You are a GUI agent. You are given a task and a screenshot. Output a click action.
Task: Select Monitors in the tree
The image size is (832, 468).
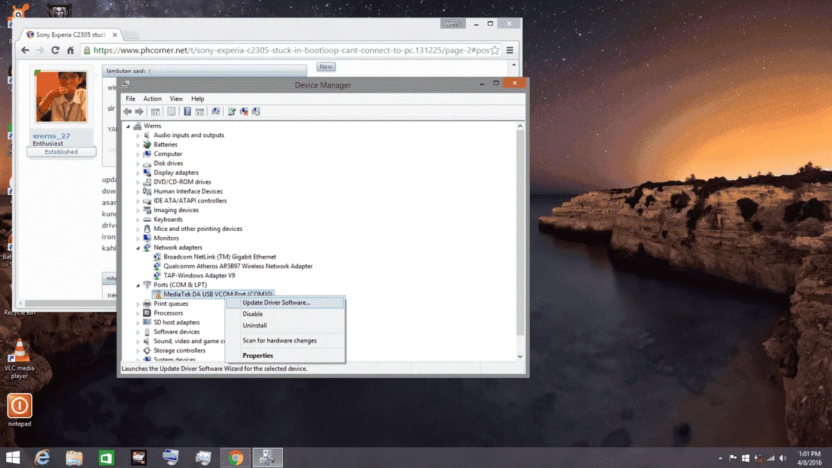click(x=166, y=239)
